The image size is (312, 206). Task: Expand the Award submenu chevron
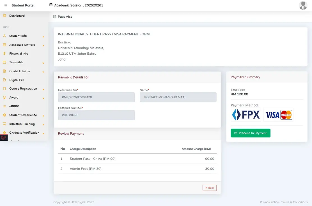[x=43, y=98]
